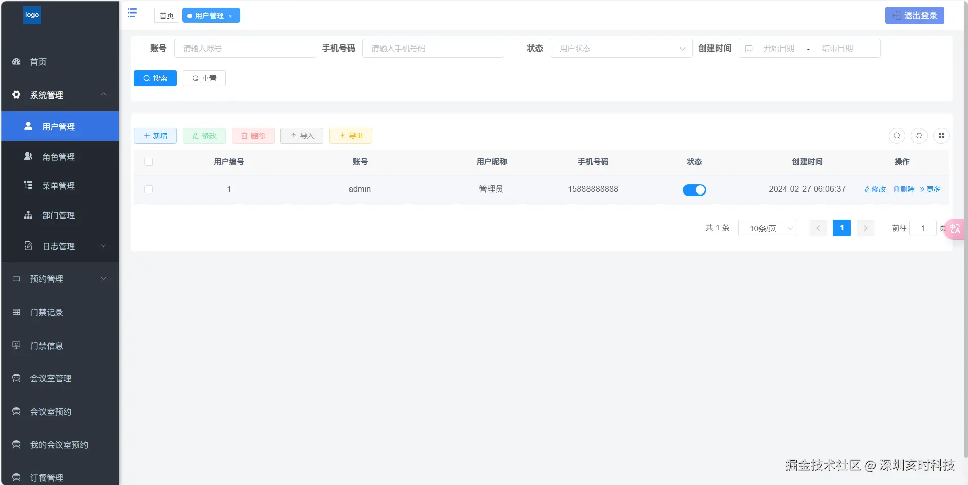Click the 退出登录 logout button
Image resolution: width=968 pixels, height=485 pixels.
(x=914, y=15)
